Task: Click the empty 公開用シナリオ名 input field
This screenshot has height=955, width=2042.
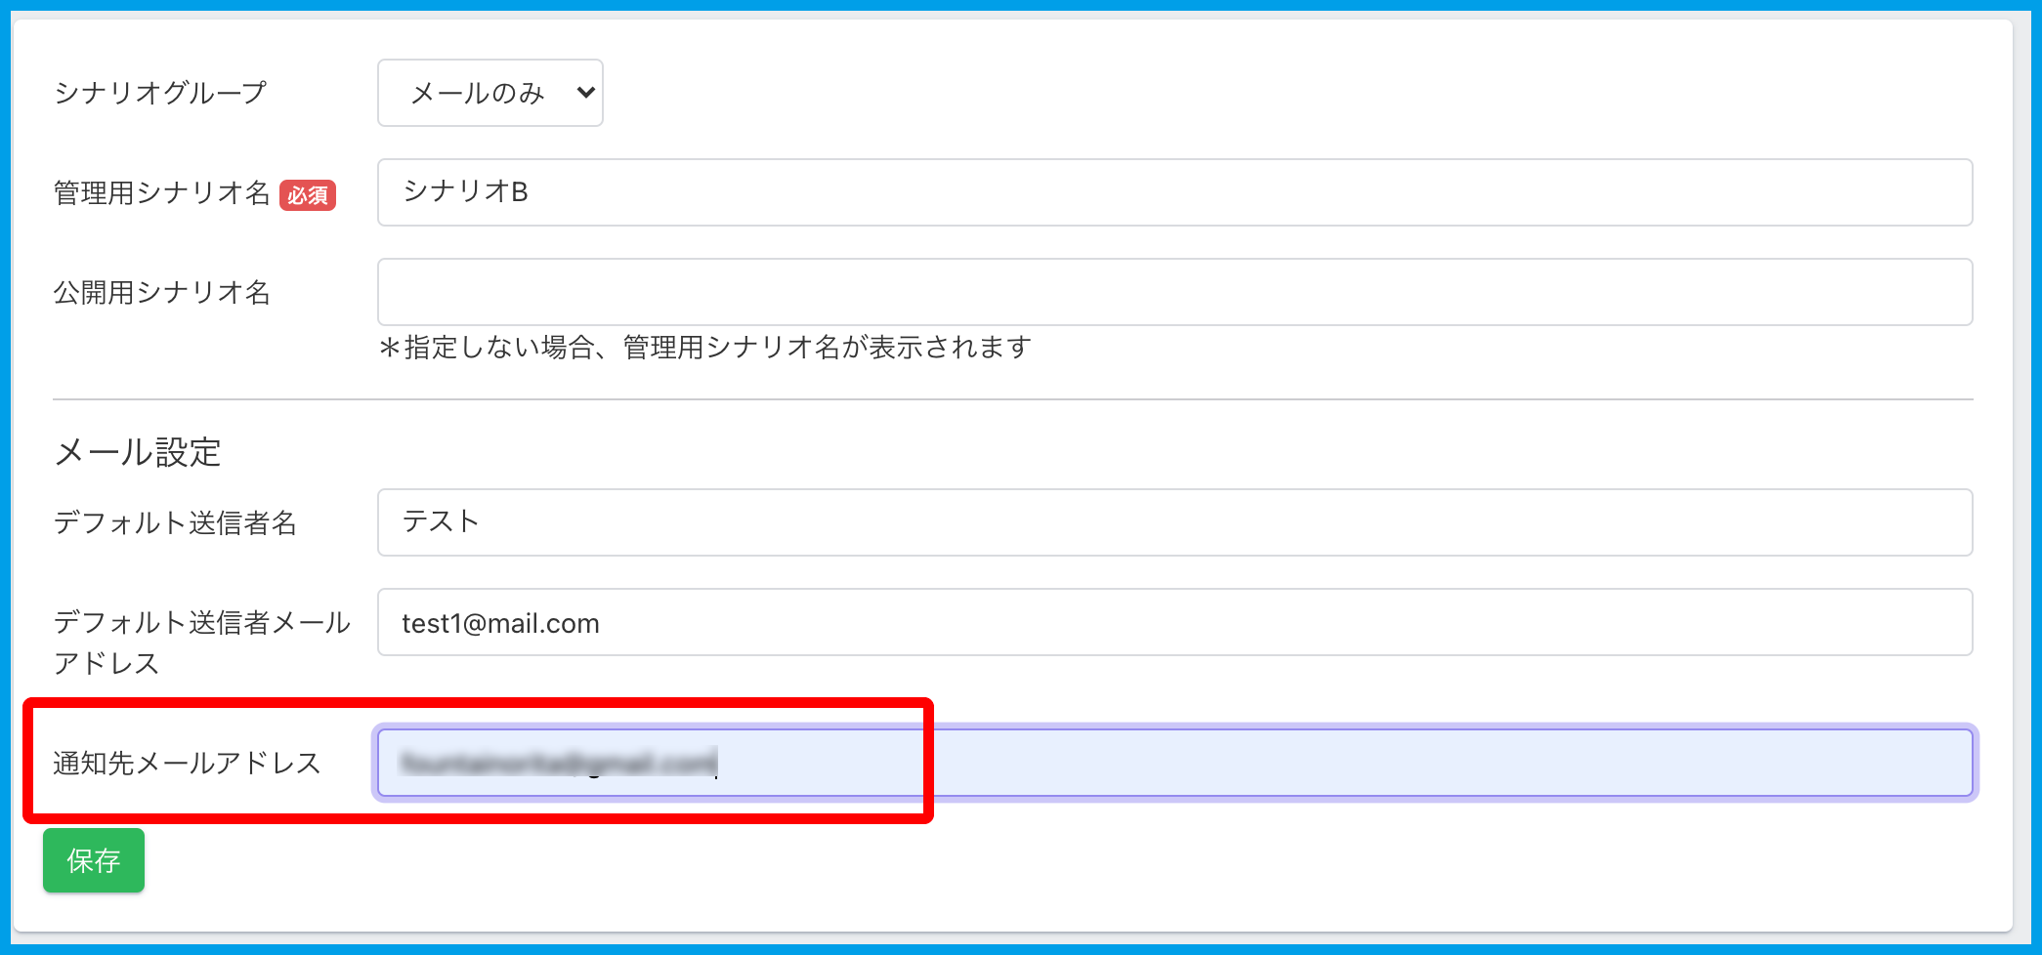Action: tap(1174, 292)
